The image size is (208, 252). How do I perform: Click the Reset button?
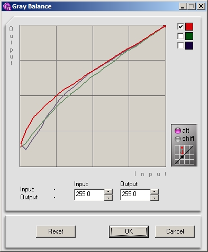(56, 231)
